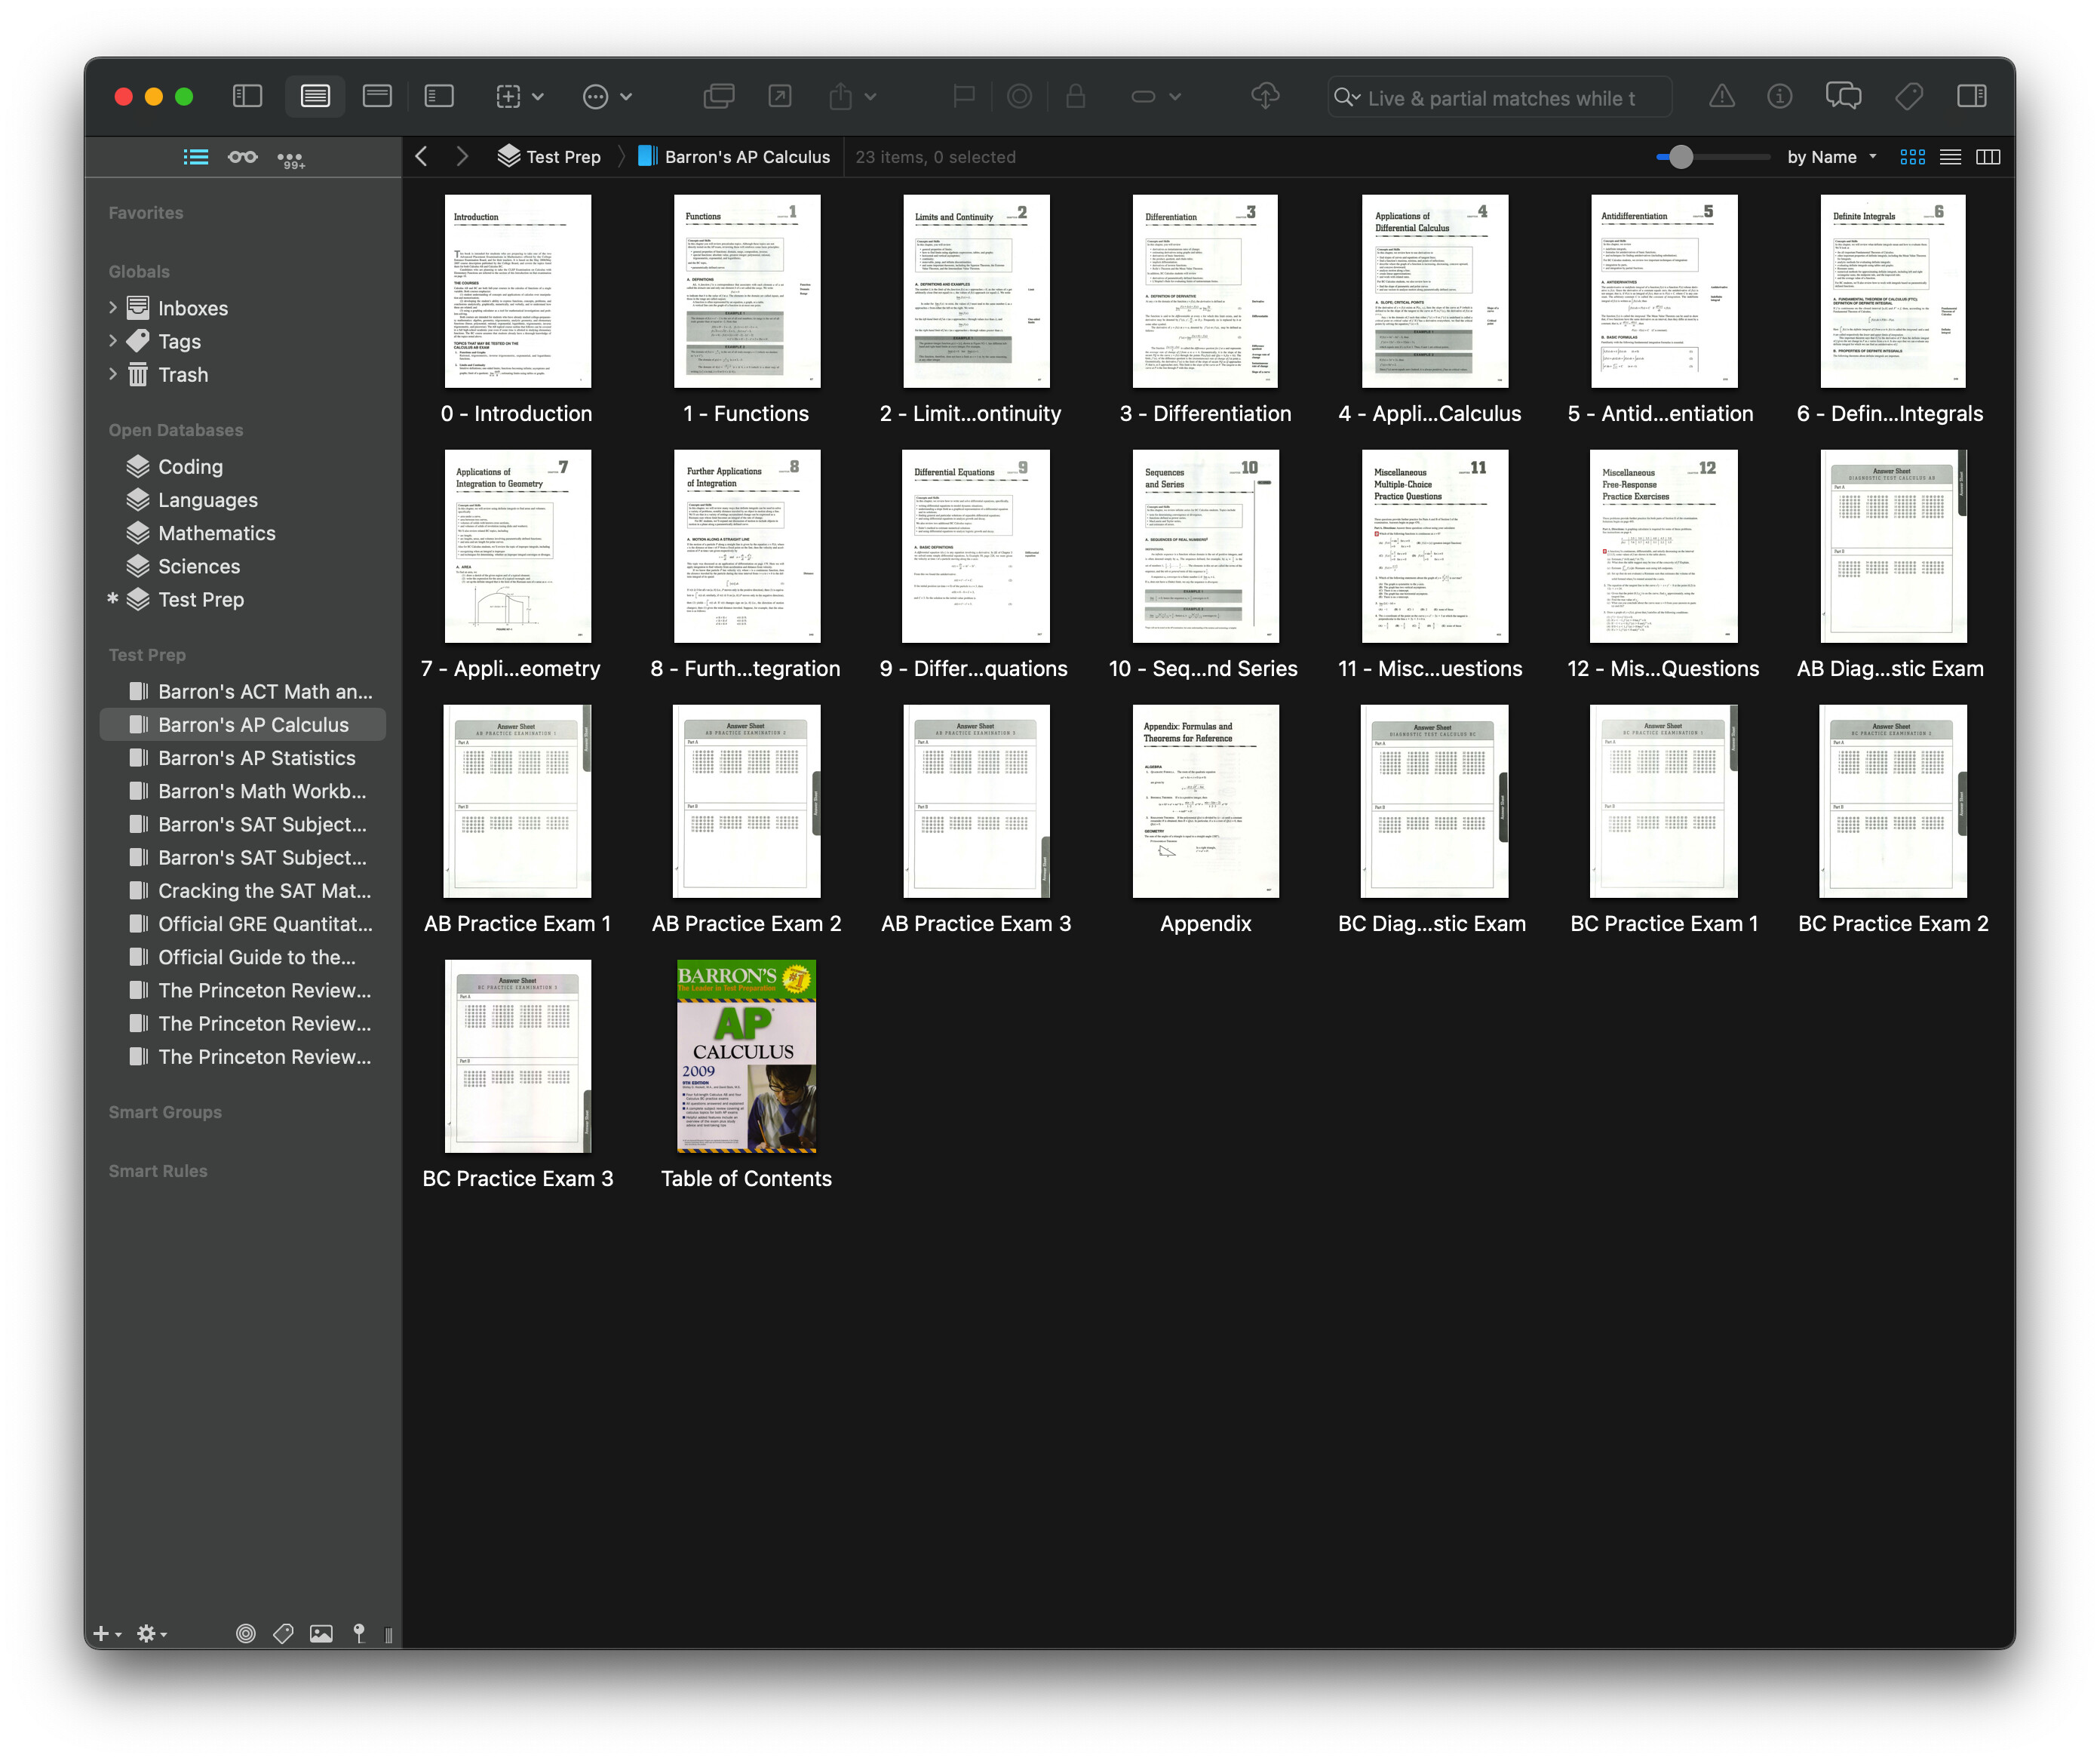This screenshot has height=1761, width=2100.
Task: Open the tags icon in toolbar
Action: tap(1908, 96)
